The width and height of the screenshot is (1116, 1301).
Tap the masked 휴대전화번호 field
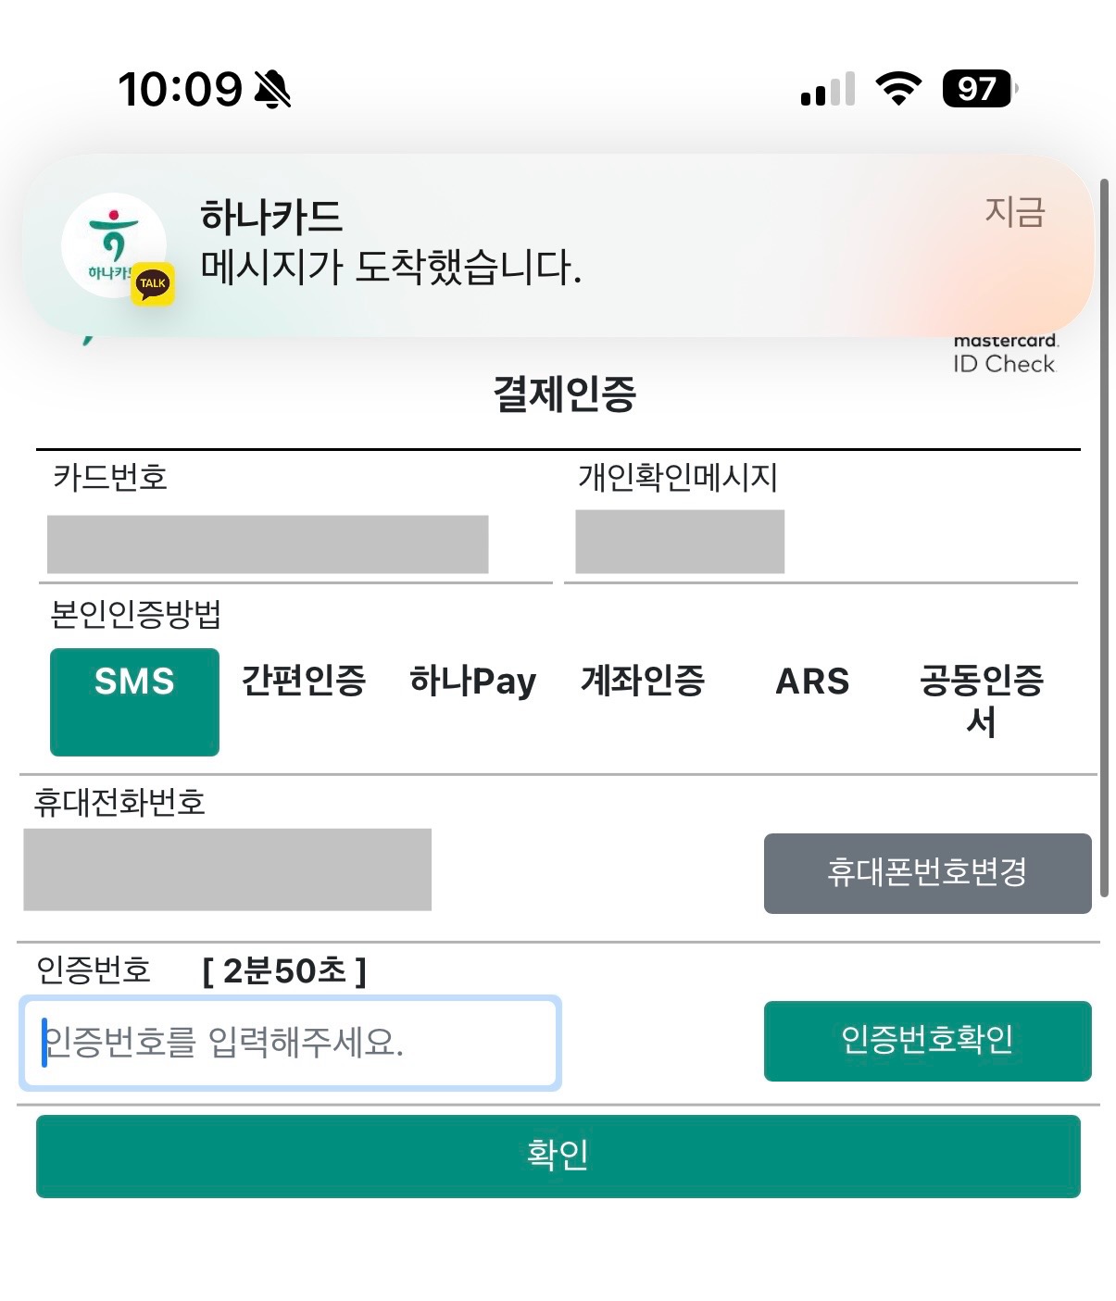pos(227,869)
